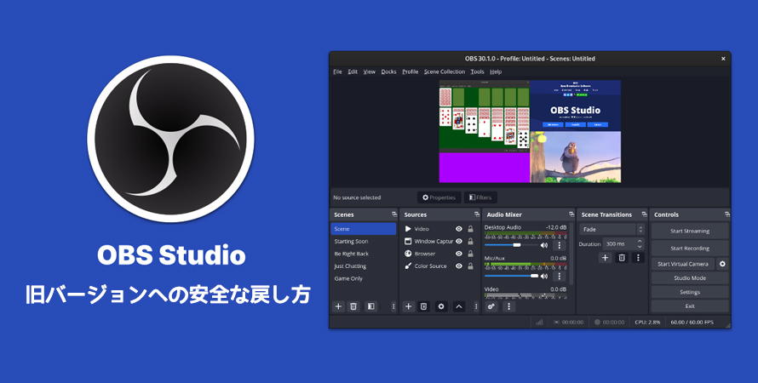This screenshot has height=383, width=758.
Task: Hide the Color Source with eye icon
Action: tap(459, 266)
